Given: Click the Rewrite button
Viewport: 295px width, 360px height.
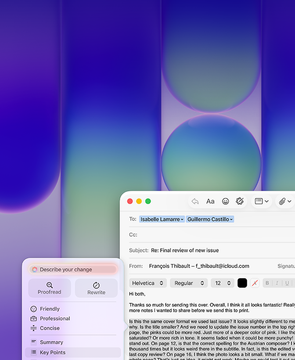Looking at the screenshot, I should 96,288.
